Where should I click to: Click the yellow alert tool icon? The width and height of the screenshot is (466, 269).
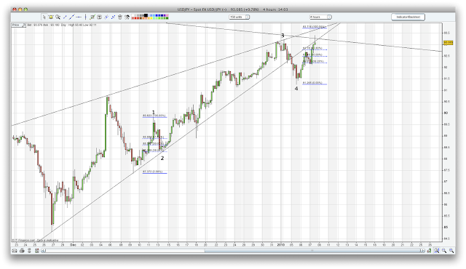pyautogui.click(x=51, y=17)
